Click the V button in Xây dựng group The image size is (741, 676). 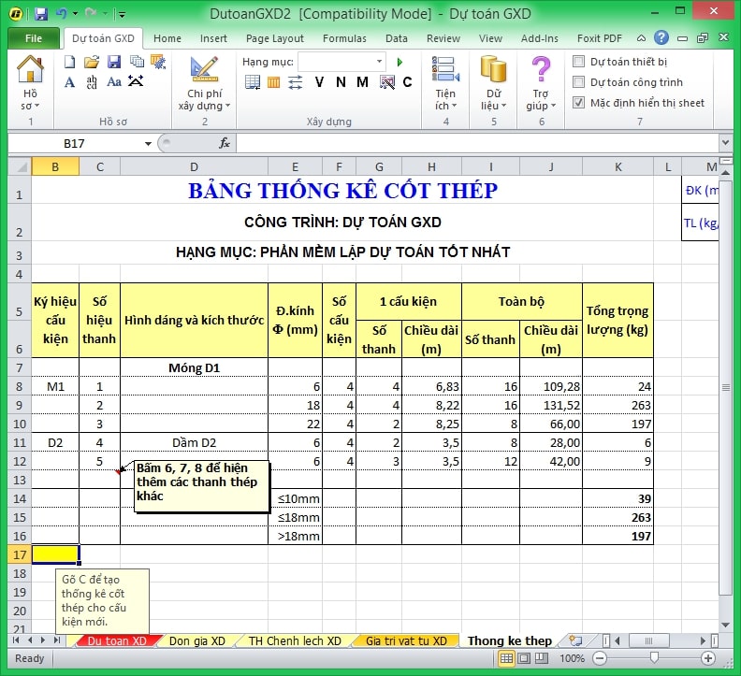319,82
